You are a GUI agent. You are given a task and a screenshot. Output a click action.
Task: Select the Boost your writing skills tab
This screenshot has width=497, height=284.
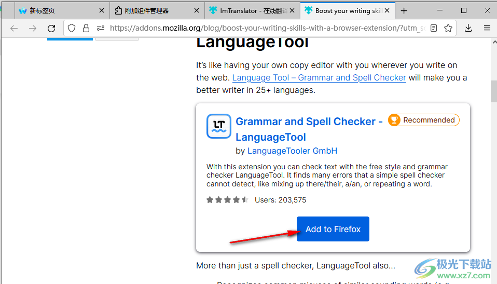tap(348, 10)
